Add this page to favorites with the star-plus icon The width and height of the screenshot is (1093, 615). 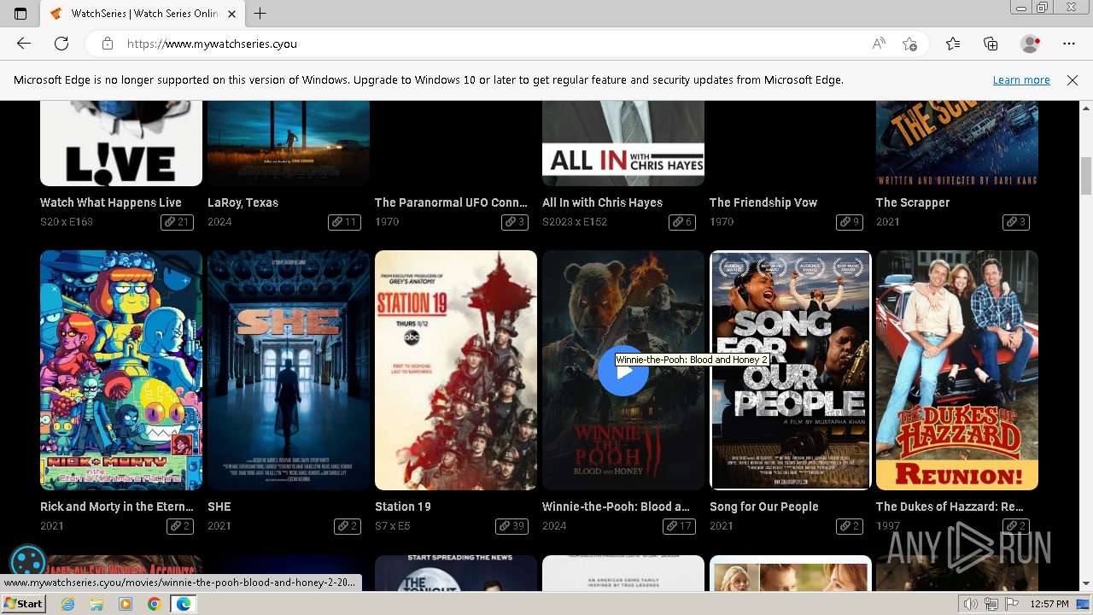(910, 44)
